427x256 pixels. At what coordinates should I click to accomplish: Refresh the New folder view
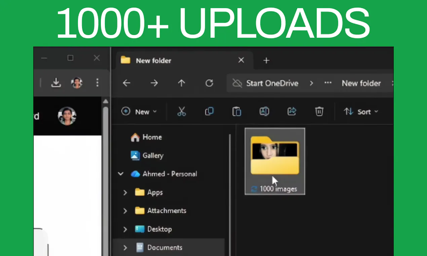[x=209, y=83]
